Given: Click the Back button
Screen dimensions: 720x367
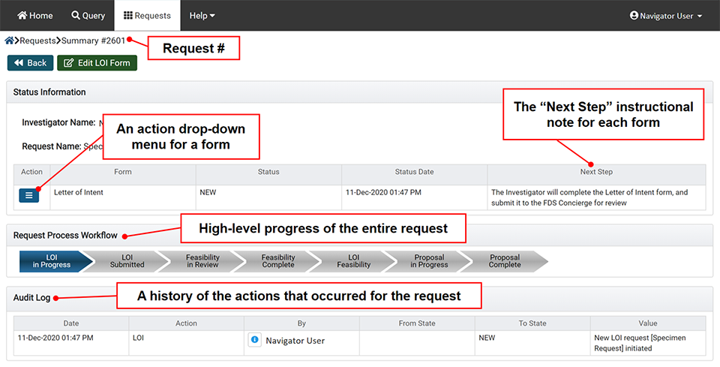Looking at the screenshot, I should click(x=30, y=63).
